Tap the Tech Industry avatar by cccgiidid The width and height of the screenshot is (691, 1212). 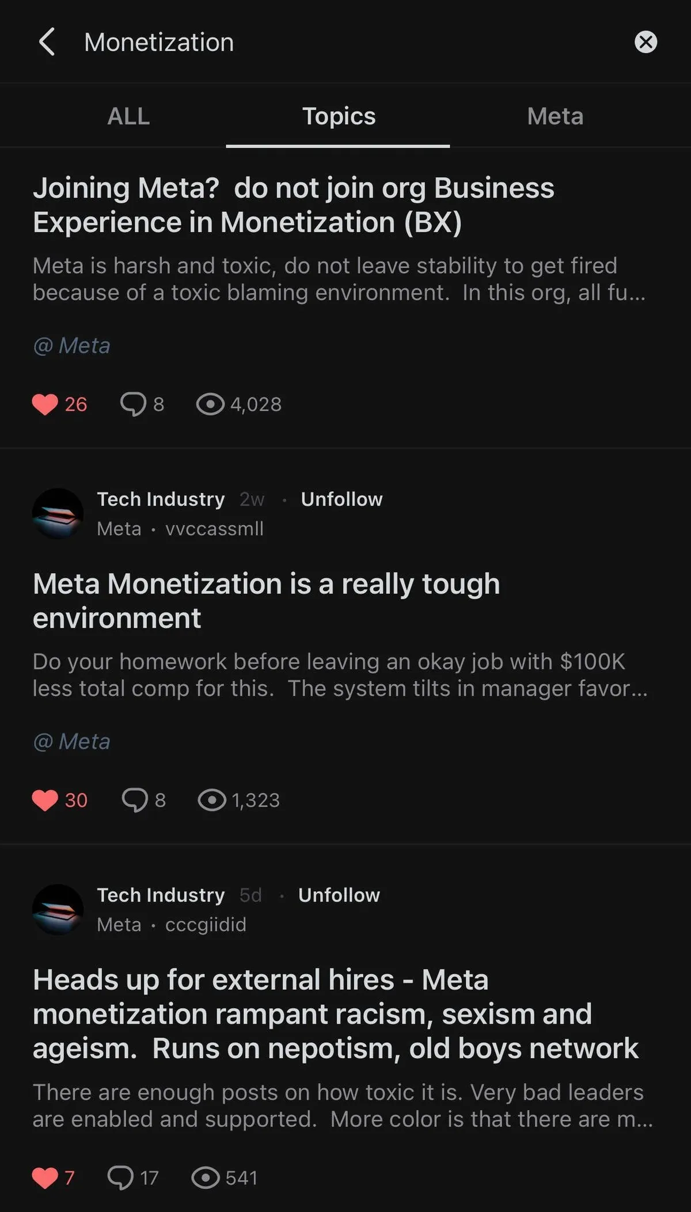(58, 909)
